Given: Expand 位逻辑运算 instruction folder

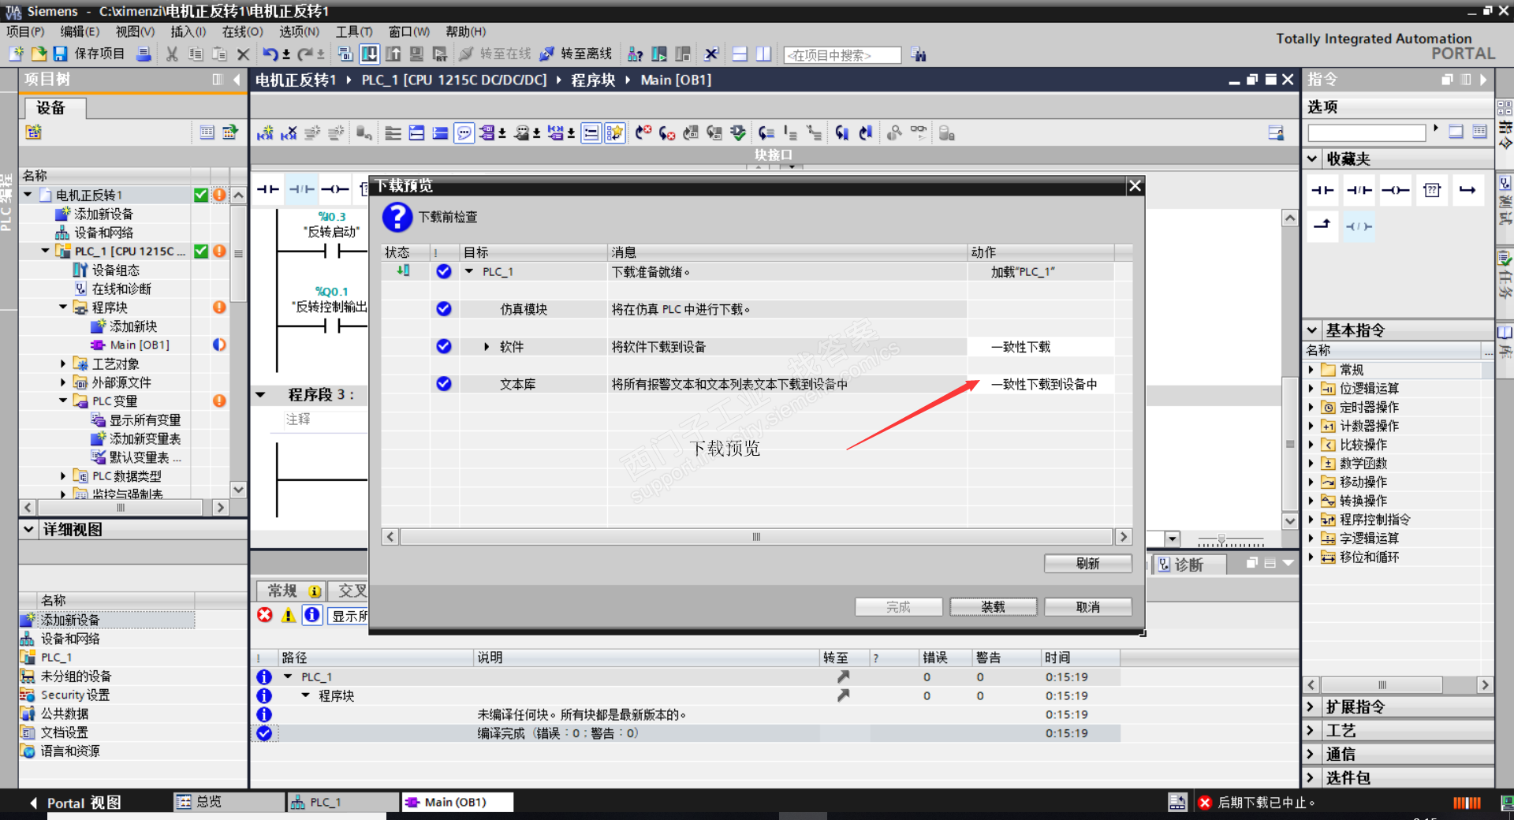Looking at the screenshot, I should pos(1311,388).
